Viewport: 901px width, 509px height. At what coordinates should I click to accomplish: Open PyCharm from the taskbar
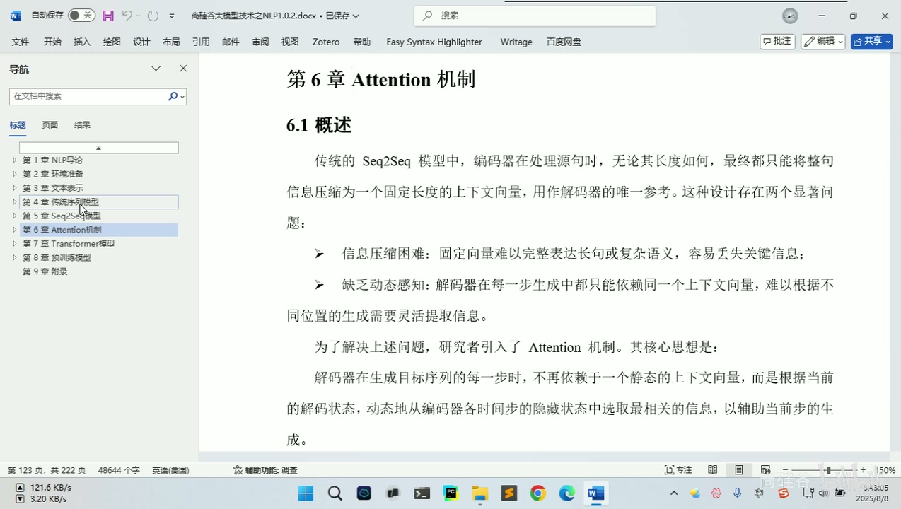point(450,493)
